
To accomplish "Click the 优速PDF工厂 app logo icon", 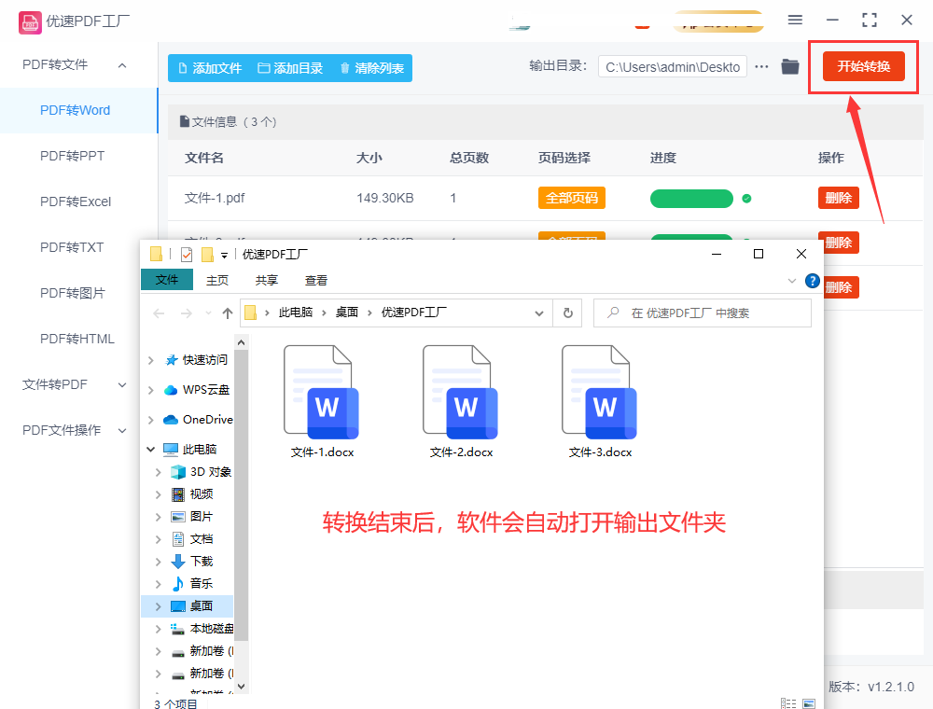I will [30, 22].
